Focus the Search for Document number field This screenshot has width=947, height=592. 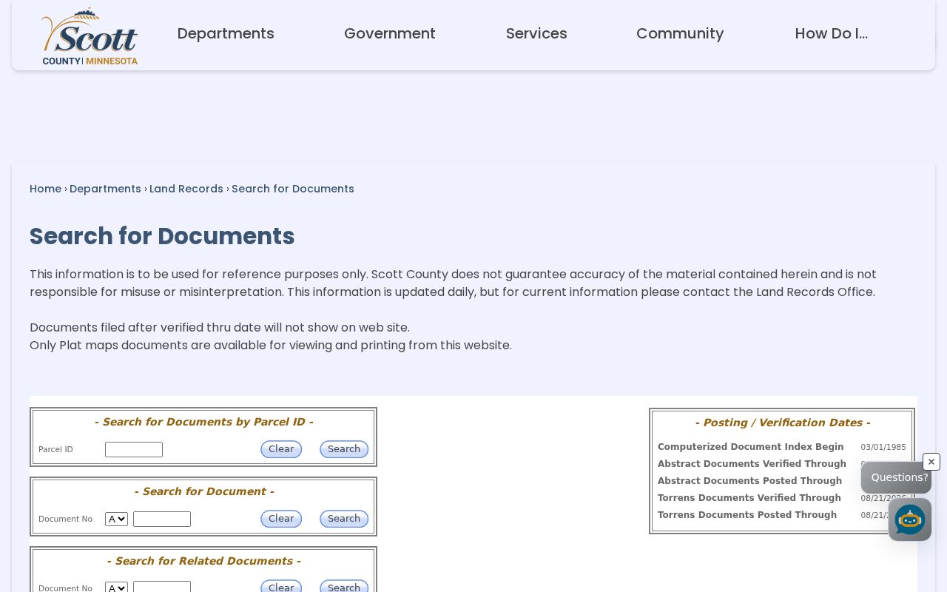pyautogui.click(x=162, y=519)
